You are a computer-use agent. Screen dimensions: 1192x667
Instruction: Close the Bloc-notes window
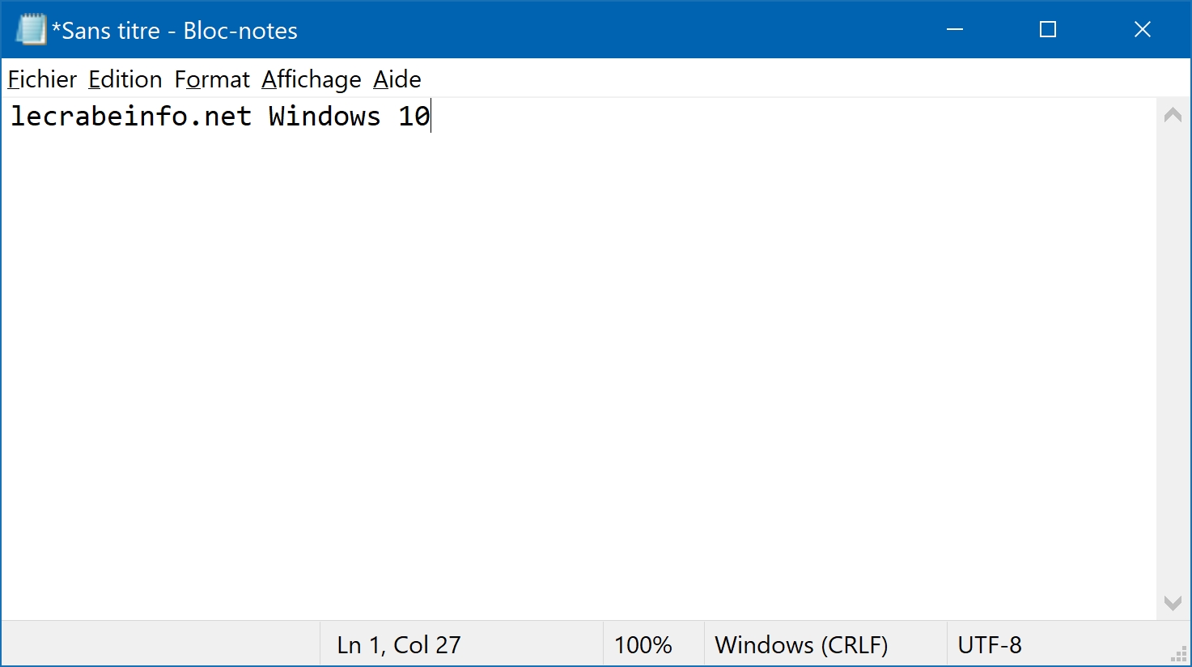click(1143, 30)
